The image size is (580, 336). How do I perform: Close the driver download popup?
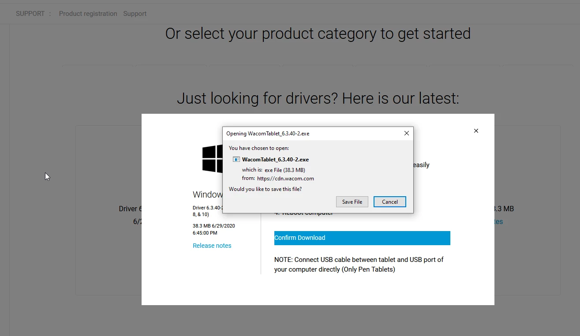pyautogui.click(x=476, y=131)
